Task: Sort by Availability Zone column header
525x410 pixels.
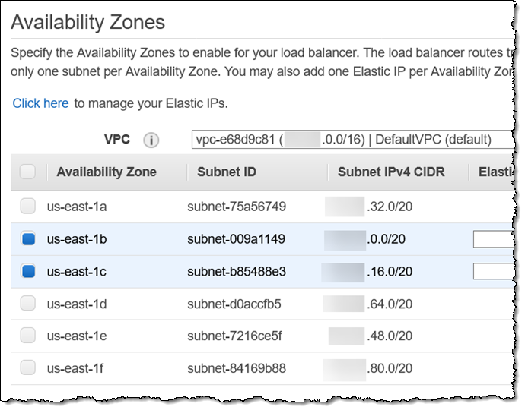Action: 107,172
